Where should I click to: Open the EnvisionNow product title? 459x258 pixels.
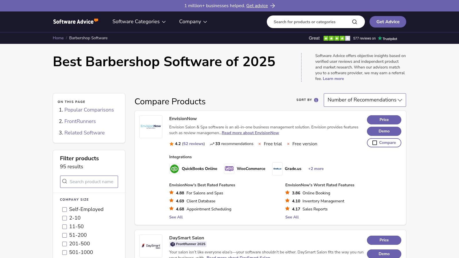pyautogui.click(x=183, y=119)
